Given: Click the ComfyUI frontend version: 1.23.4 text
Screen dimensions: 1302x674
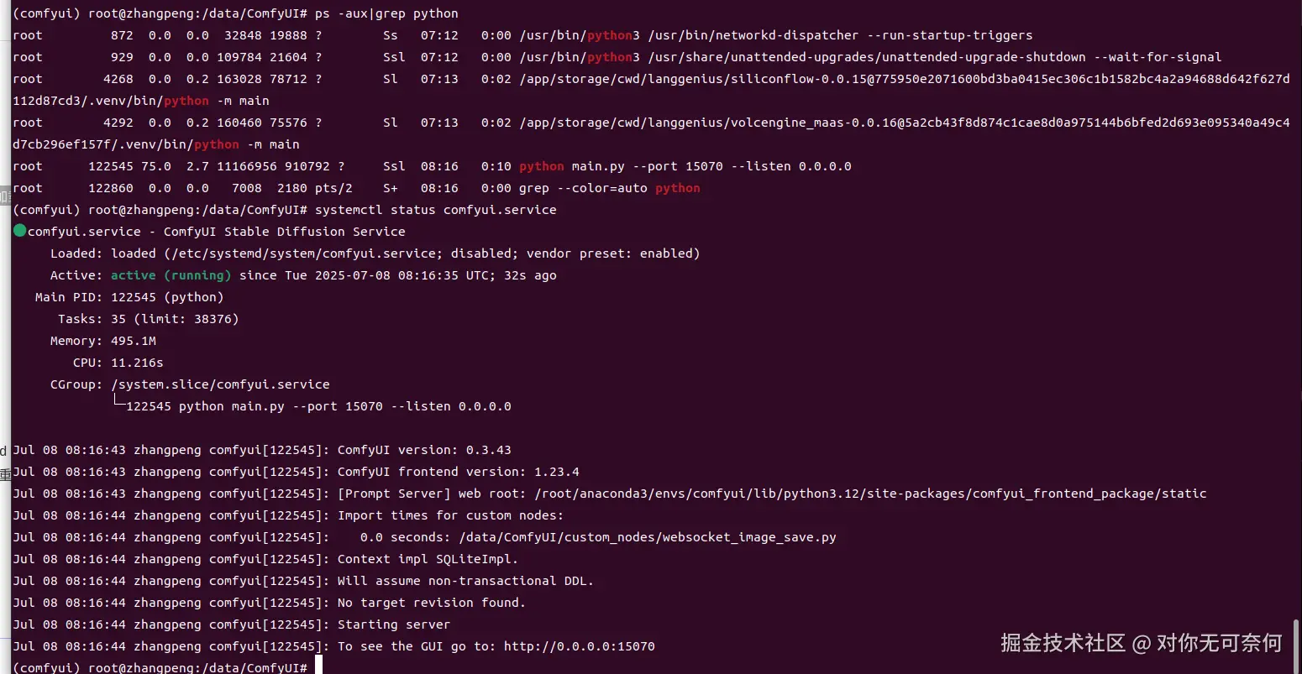Looking at the screenshot, I should 458,472.
